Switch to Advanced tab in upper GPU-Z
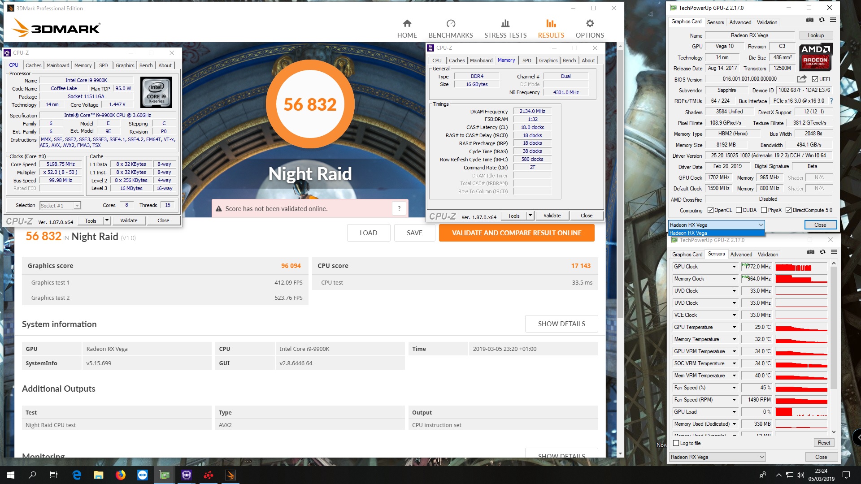 point(740,22)
